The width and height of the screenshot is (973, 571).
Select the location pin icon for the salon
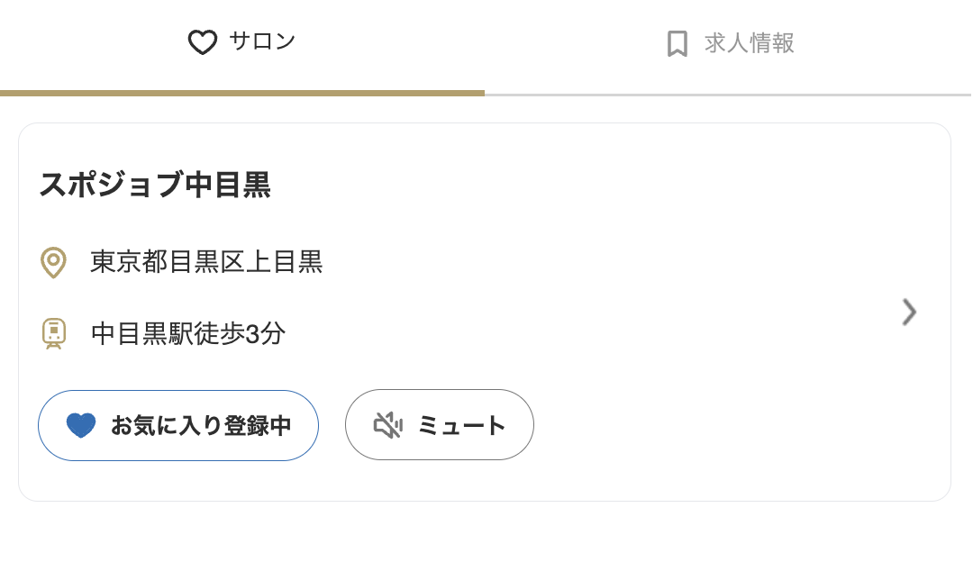[x=53, y=262]
